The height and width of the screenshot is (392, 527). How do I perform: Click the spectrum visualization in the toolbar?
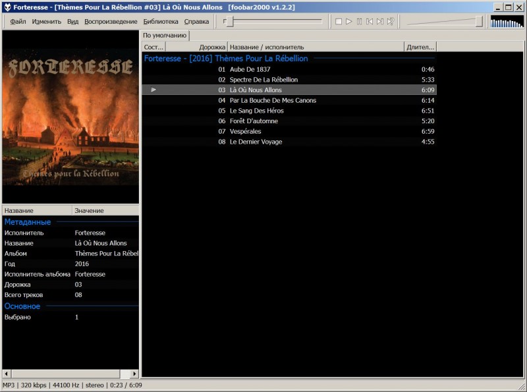[507, 22]
